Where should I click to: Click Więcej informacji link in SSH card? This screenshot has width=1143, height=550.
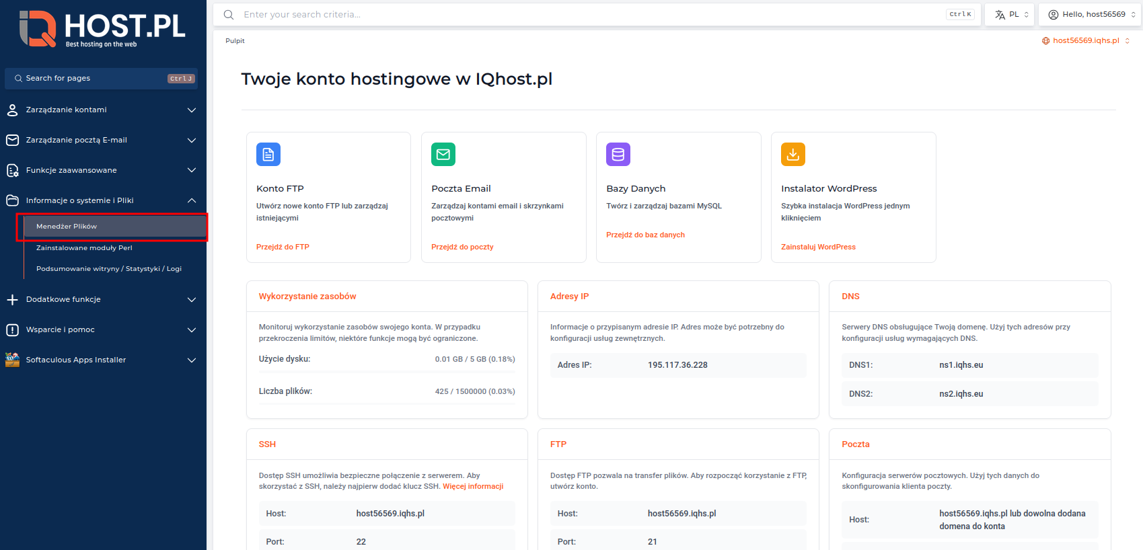pos(472,487)
